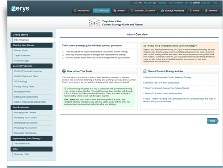Click the How to Use This Guide heading
The height and width of the screenshot is (168, 223).
(x=79, y=71)
